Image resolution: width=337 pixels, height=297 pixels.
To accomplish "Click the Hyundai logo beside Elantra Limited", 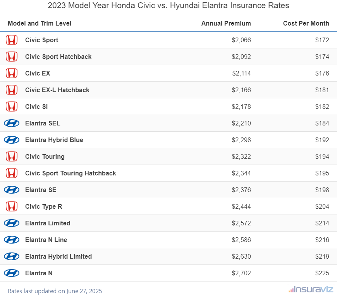I will [12, 223].
